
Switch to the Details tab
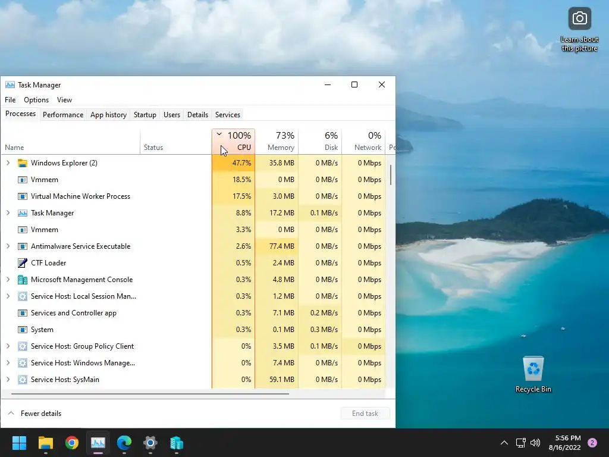(x=197, y=115)
